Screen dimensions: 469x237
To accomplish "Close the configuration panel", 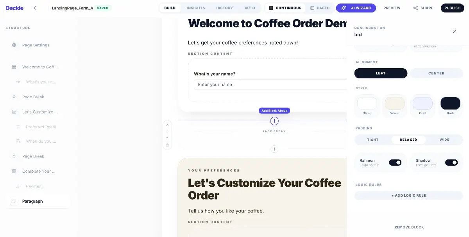I will (454, 32).
